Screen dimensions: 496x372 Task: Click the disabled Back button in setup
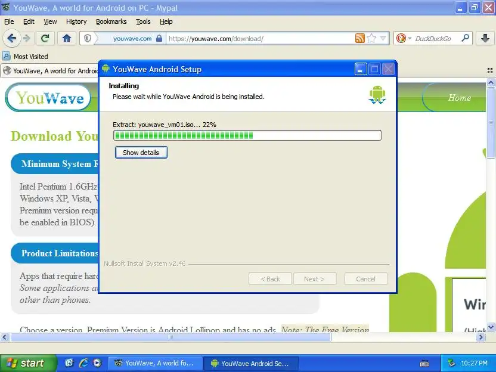pyautogui.click(x=270, y=279)
